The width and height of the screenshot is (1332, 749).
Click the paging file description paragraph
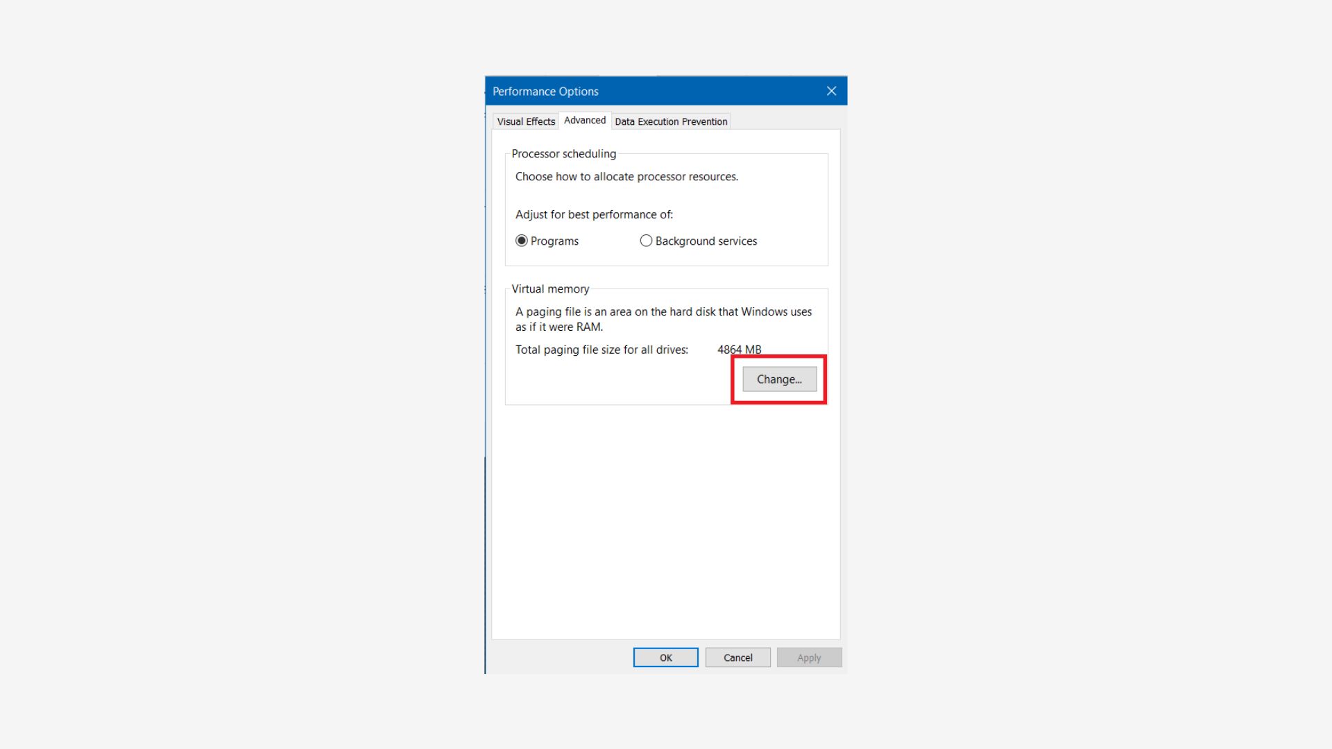663,319
